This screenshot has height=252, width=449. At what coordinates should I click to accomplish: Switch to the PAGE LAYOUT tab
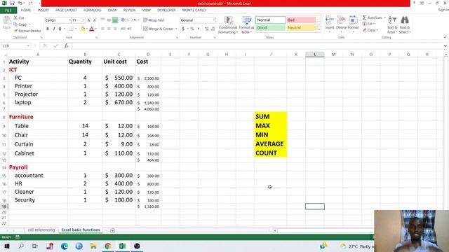click(x=66, y=10)
